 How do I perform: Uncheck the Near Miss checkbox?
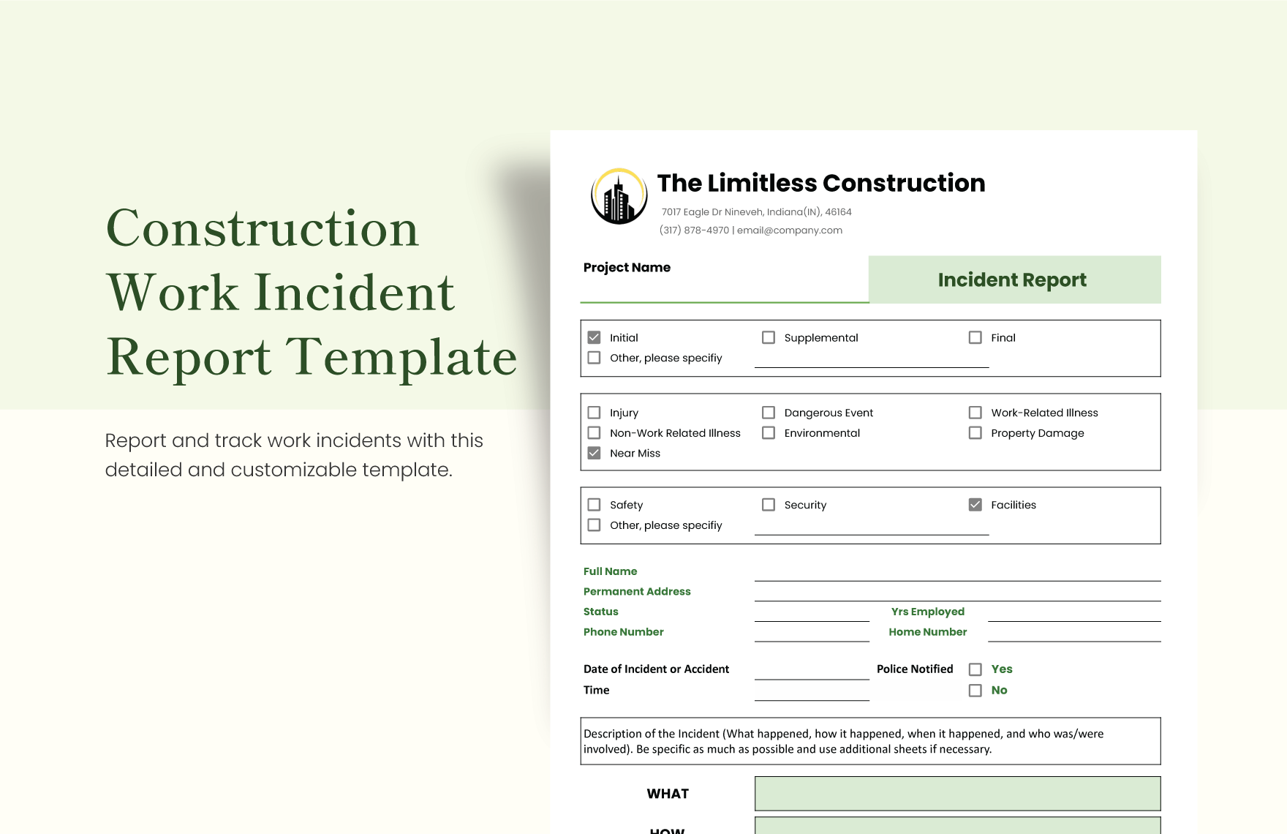coord(594,453)
